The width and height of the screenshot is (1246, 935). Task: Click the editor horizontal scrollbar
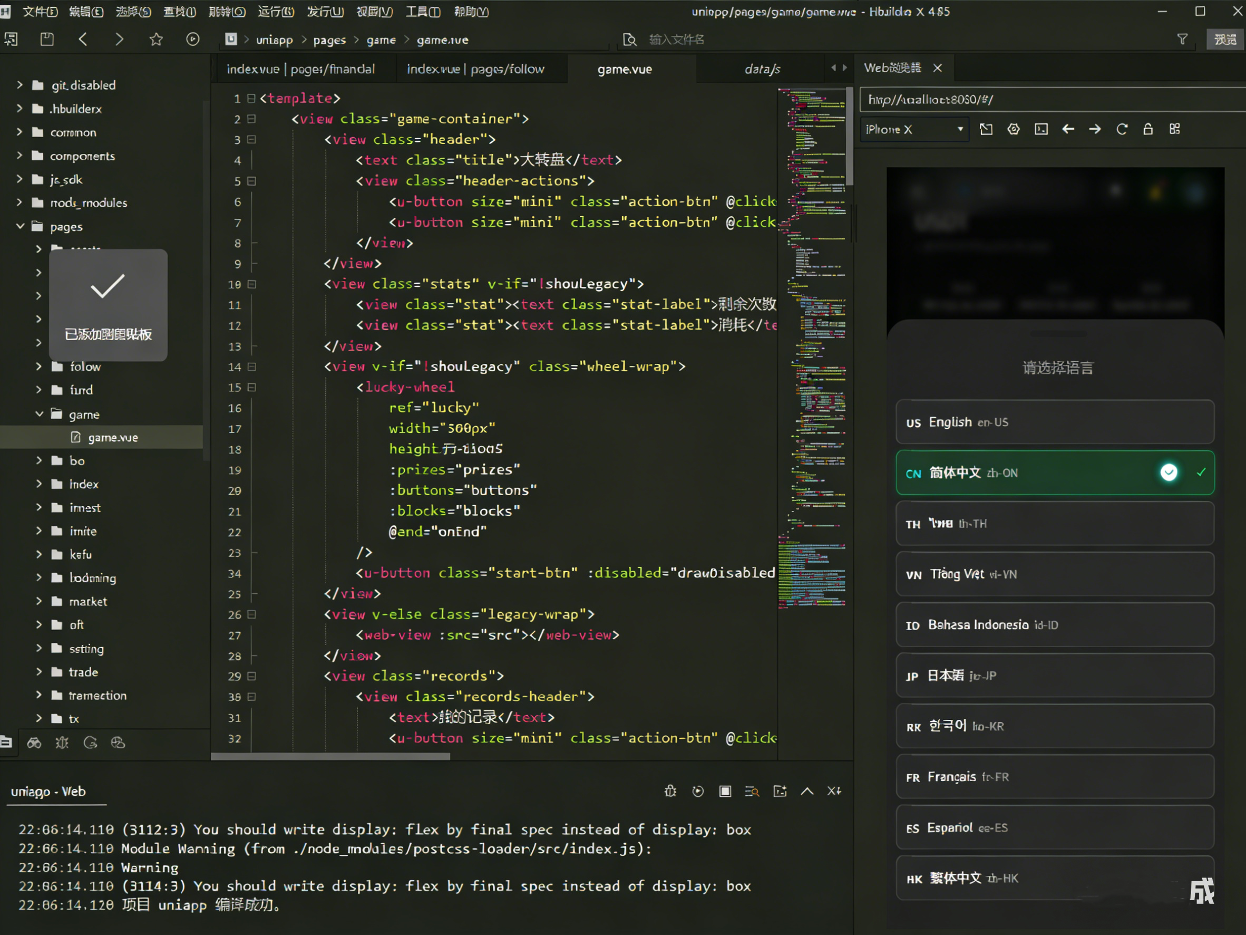point(330,756)
